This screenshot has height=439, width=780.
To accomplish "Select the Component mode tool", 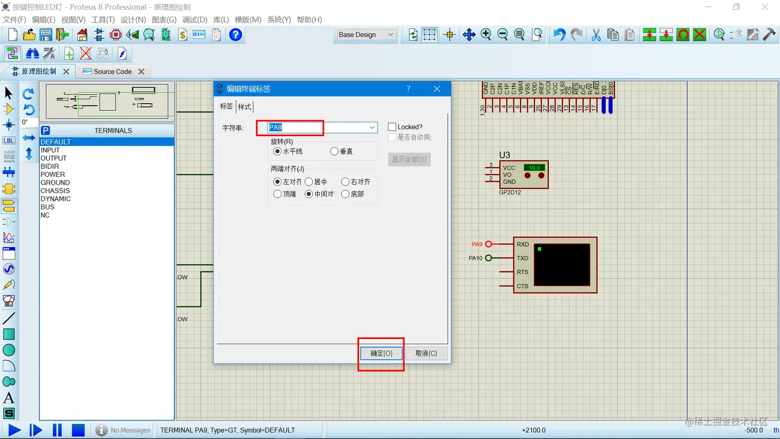I will pos(9,109).
